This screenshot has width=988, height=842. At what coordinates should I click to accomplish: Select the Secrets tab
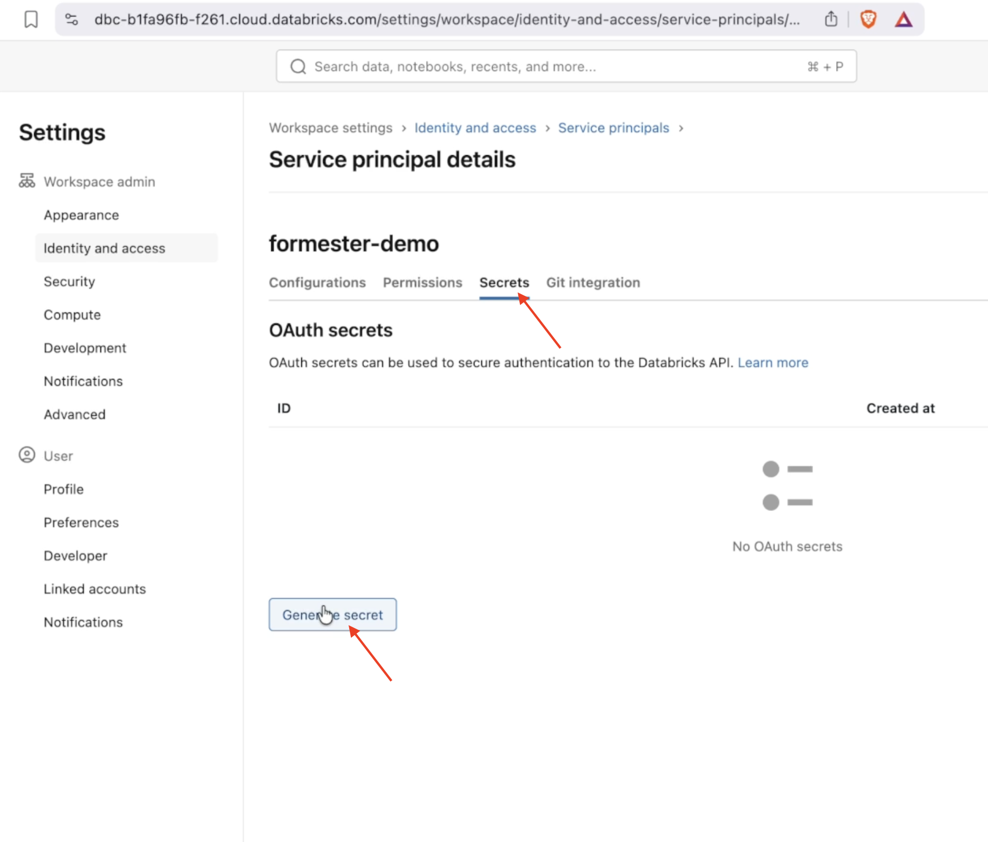[x=504, y=283]
